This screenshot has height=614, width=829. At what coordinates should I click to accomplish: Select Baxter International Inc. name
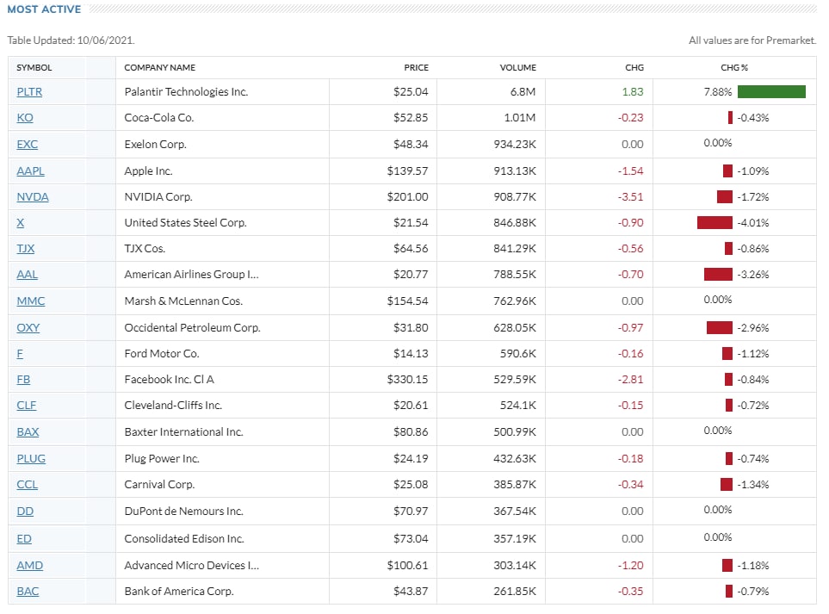(184, 432)
